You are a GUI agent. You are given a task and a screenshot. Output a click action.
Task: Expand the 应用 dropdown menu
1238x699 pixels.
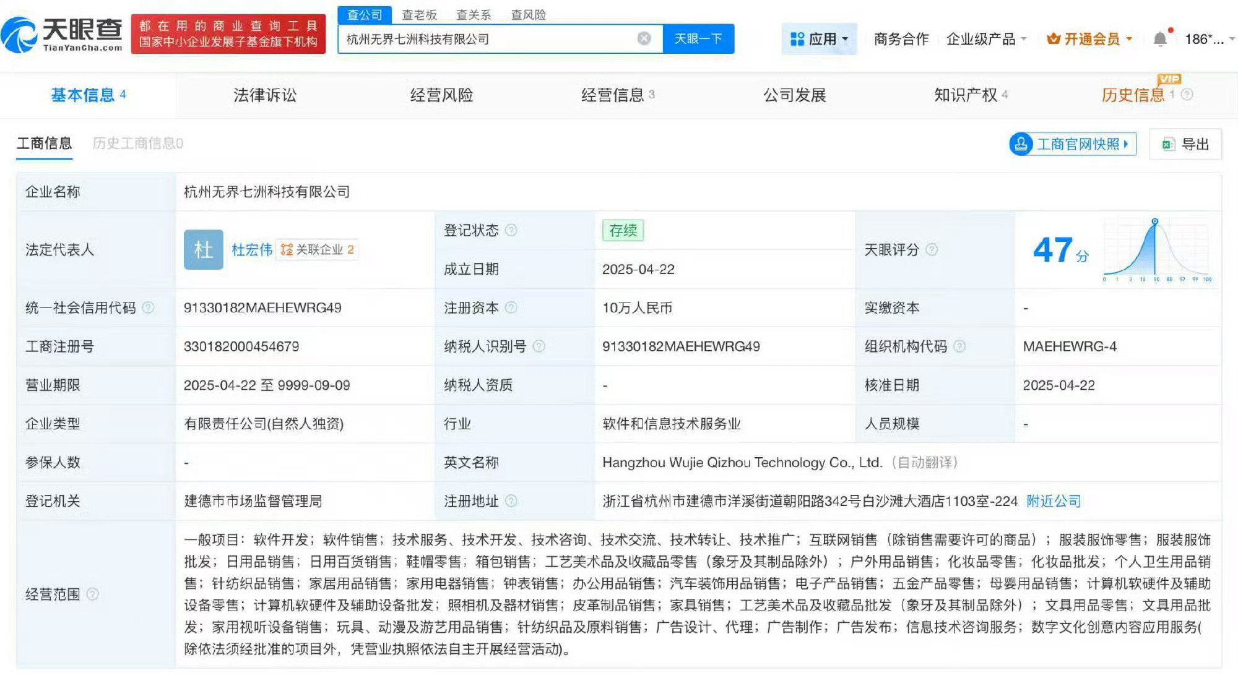coord(819,39)
